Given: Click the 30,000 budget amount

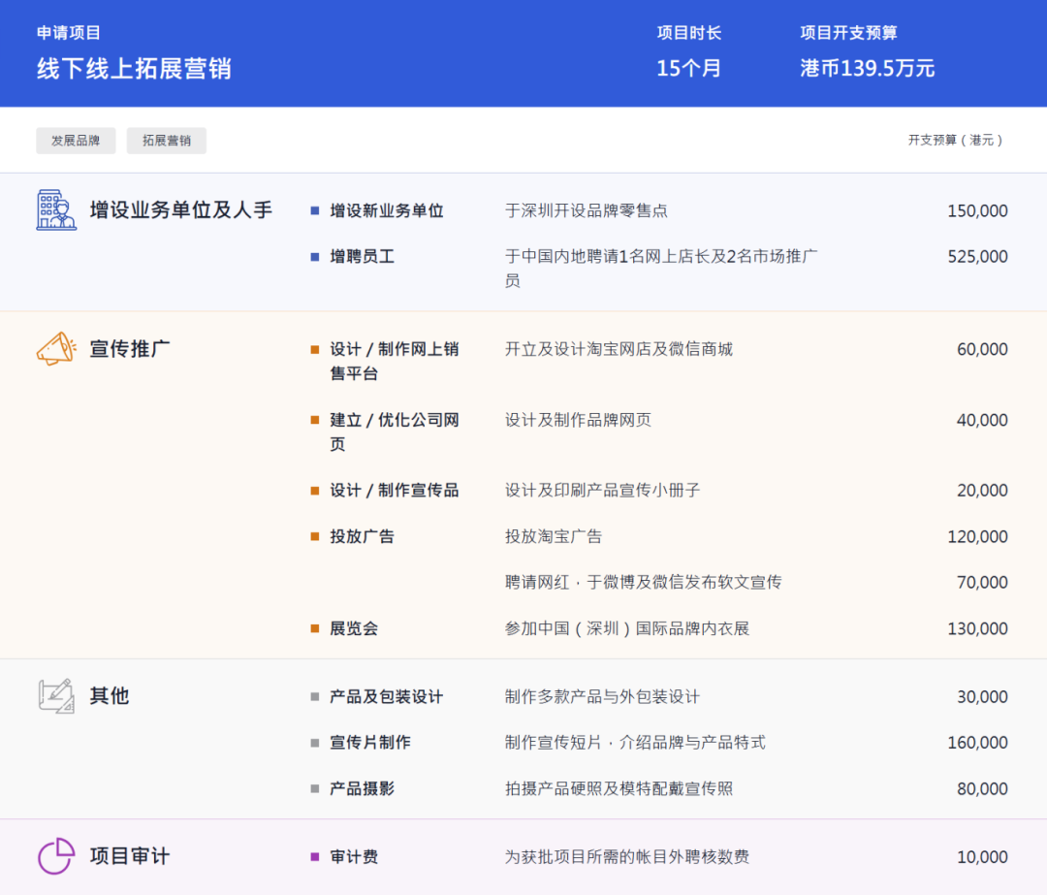Looking at the screenshot, I should point(982,696).
